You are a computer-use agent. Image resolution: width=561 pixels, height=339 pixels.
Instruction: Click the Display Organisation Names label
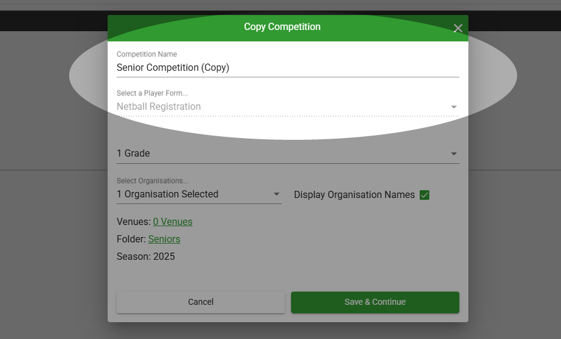pyautogui.click(x=354, y=195)
